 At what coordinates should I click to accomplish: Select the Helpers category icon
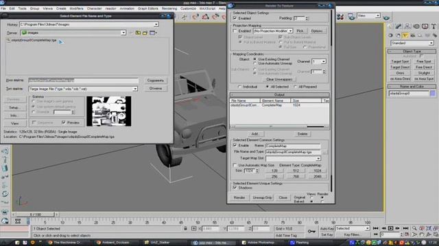(420, 36)
